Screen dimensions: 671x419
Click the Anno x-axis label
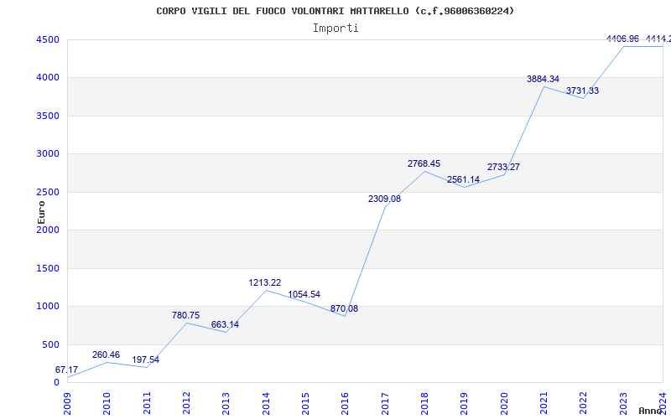point(651,411)
